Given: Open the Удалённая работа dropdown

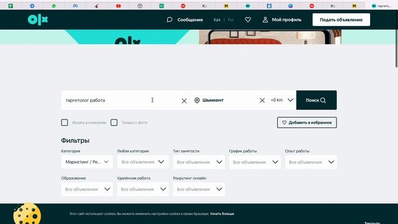Looking at the screenshot, I should point(143,189).
